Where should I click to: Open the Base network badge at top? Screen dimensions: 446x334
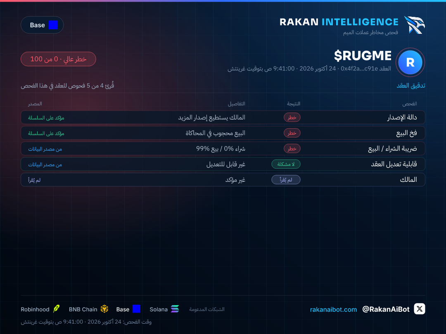click(42, 25)
